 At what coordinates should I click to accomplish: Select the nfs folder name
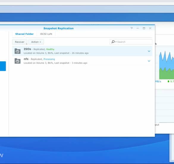pos(26,59)
